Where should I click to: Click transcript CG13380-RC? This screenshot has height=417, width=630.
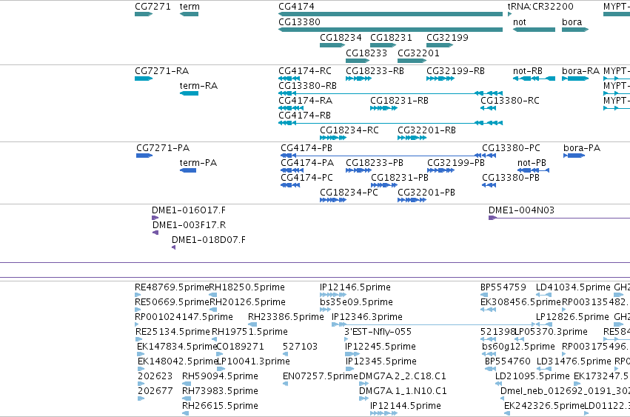point(510,101)
